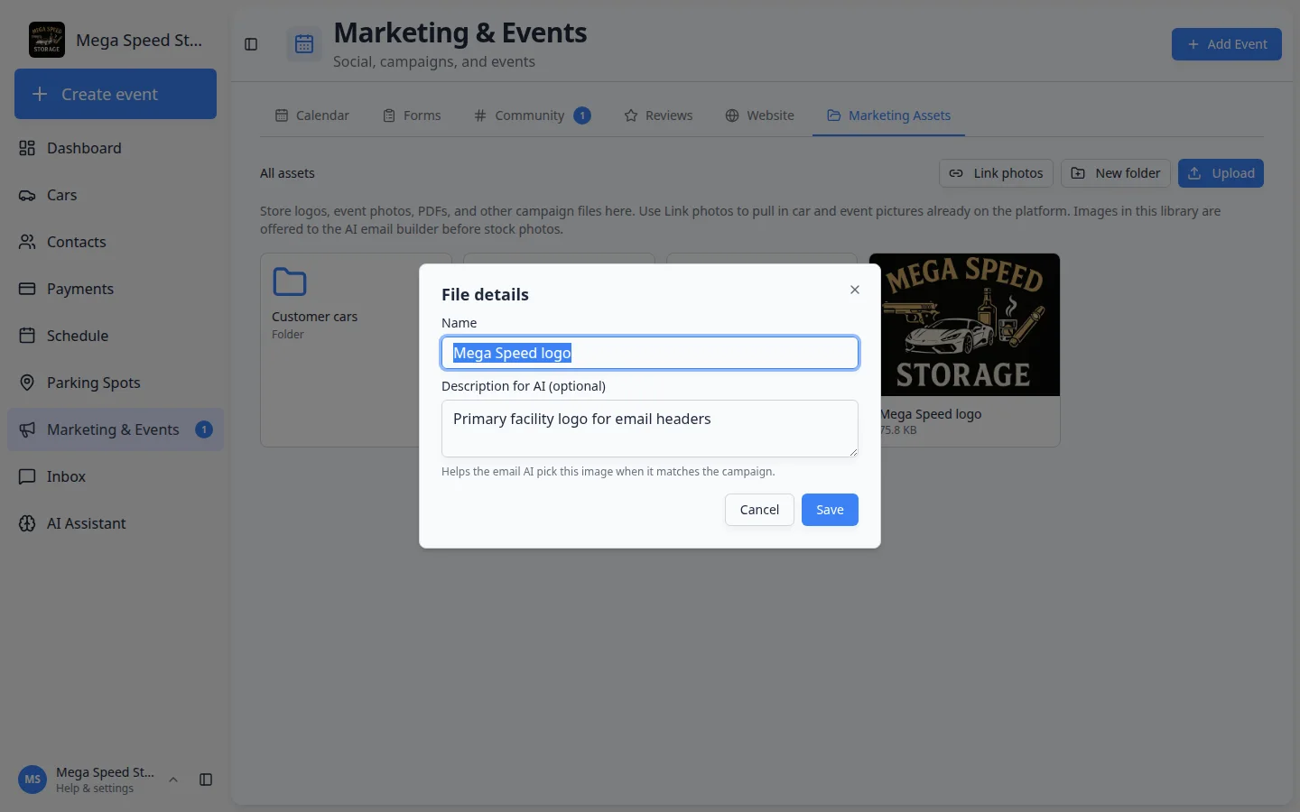Open the Dashboard sidebar item
Viewport: 1300px width, 812px height.
pos(116,148)
